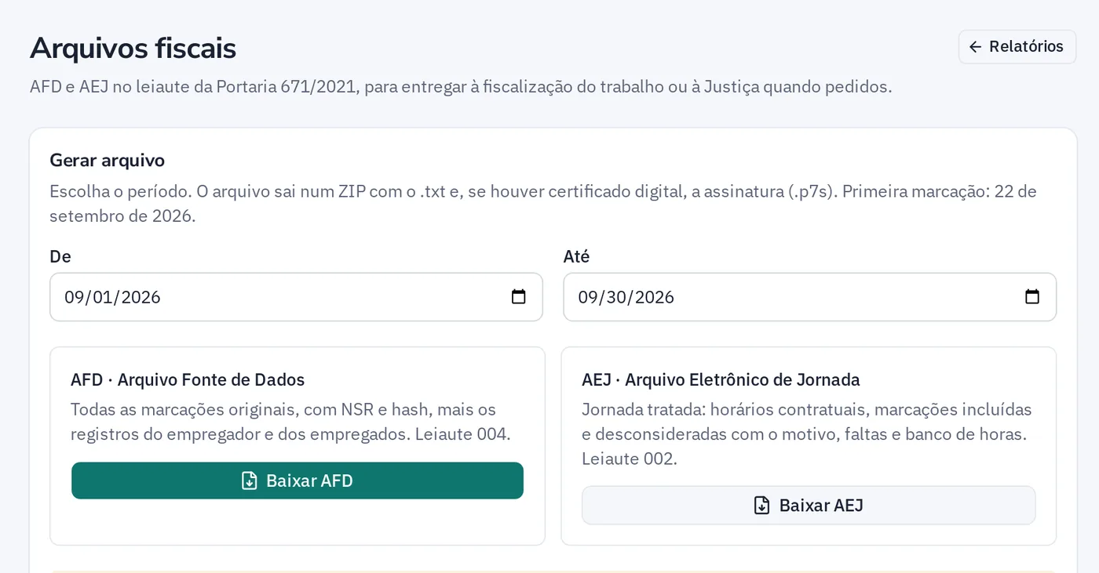Click the AFD · Arquivo Fonte de Dados title
The width and height of the screenshot is (1099, 573).
188,380
